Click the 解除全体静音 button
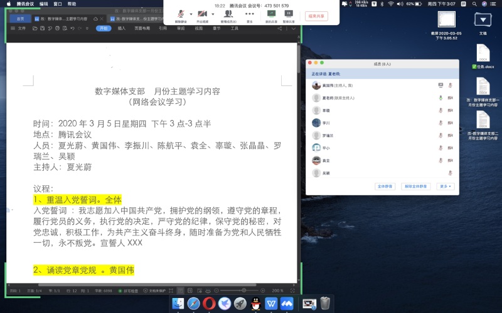 coord(416,187)
